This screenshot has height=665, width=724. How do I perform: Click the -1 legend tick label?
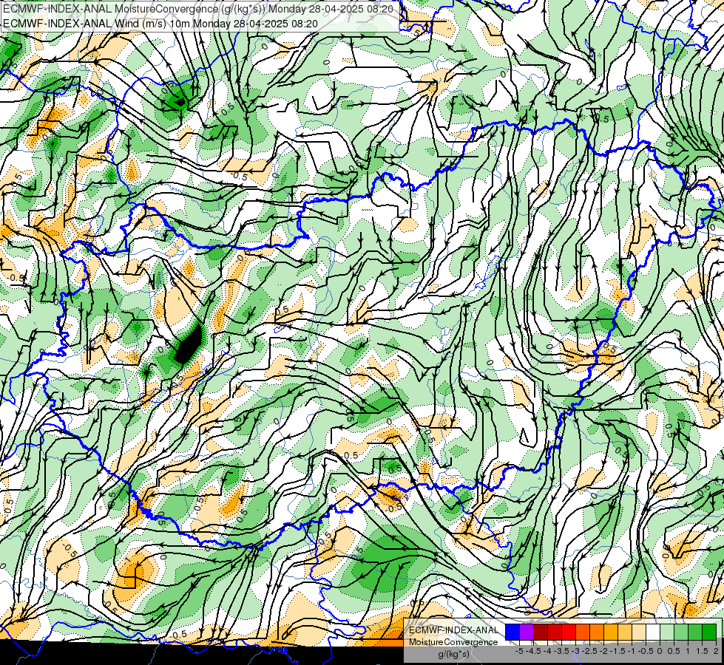pos(632,651)
